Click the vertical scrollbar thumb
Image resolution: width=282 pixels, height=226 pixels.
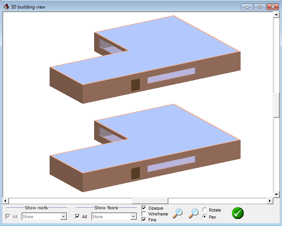[276, 105]
